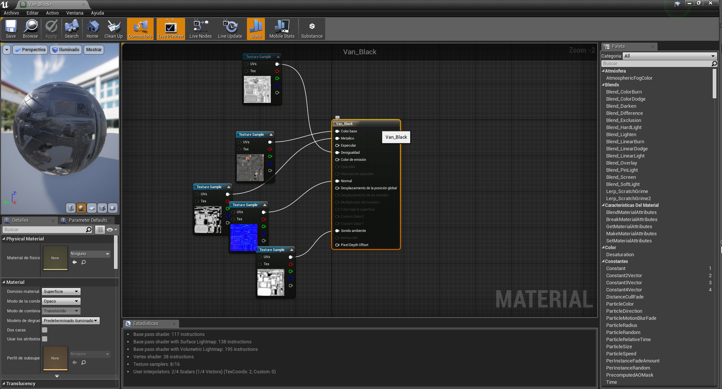The image size is (722, 389).
Task: Click the Perspectiva viewport button
Action: [x=30, y=50]
